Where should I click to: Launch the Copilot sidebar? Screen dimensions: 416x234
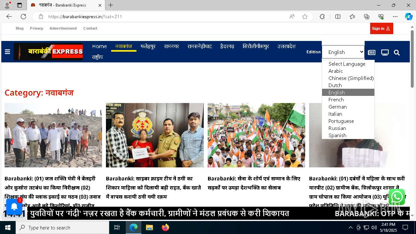coord(409,17)
